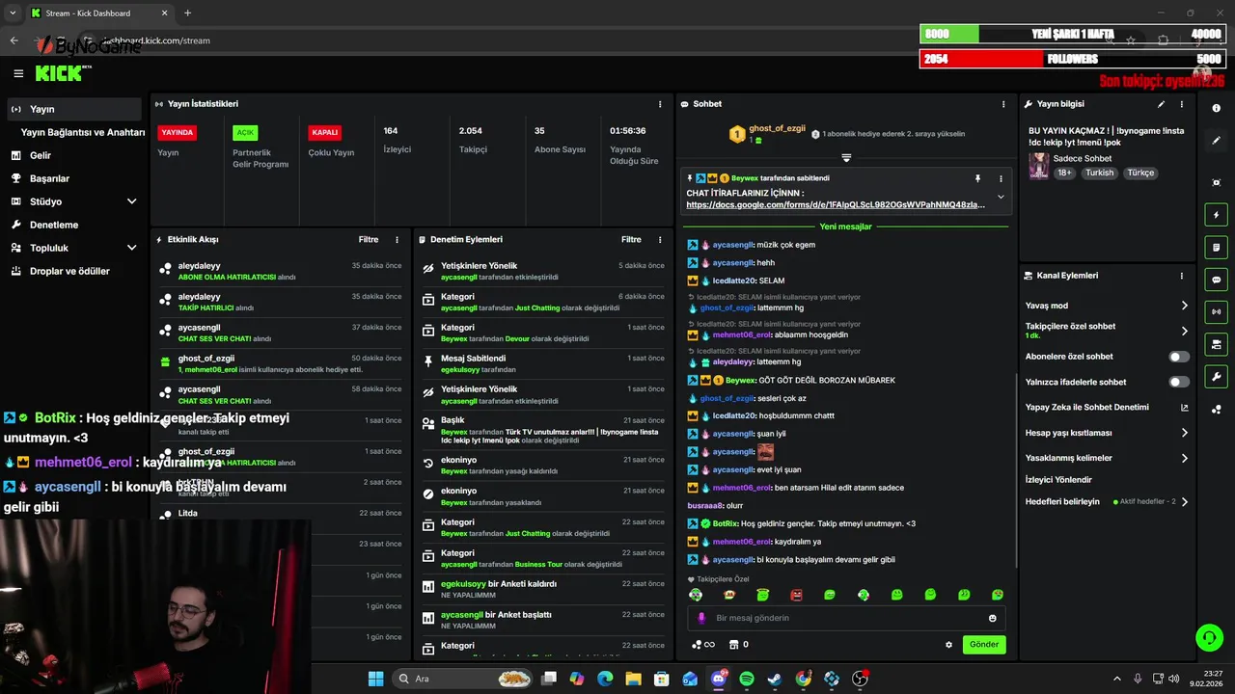Collapse the gifter leaderboard banner in chat
Image resolution: width=1235 pixels, height=694 pixels.
846,157
